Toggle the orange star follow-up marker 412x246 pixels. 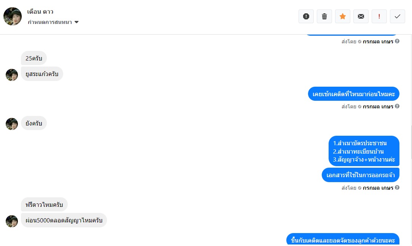point(343,16)
